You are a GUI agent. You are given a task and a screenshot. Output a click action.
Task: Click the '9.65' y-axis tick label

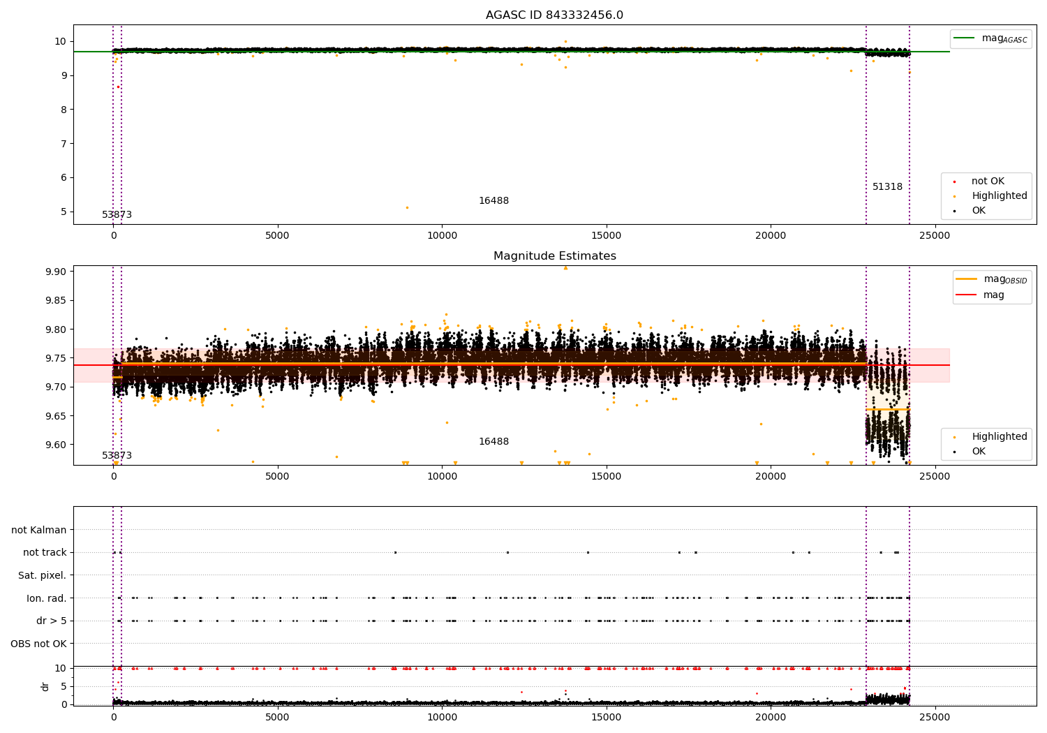pos(57,416)
